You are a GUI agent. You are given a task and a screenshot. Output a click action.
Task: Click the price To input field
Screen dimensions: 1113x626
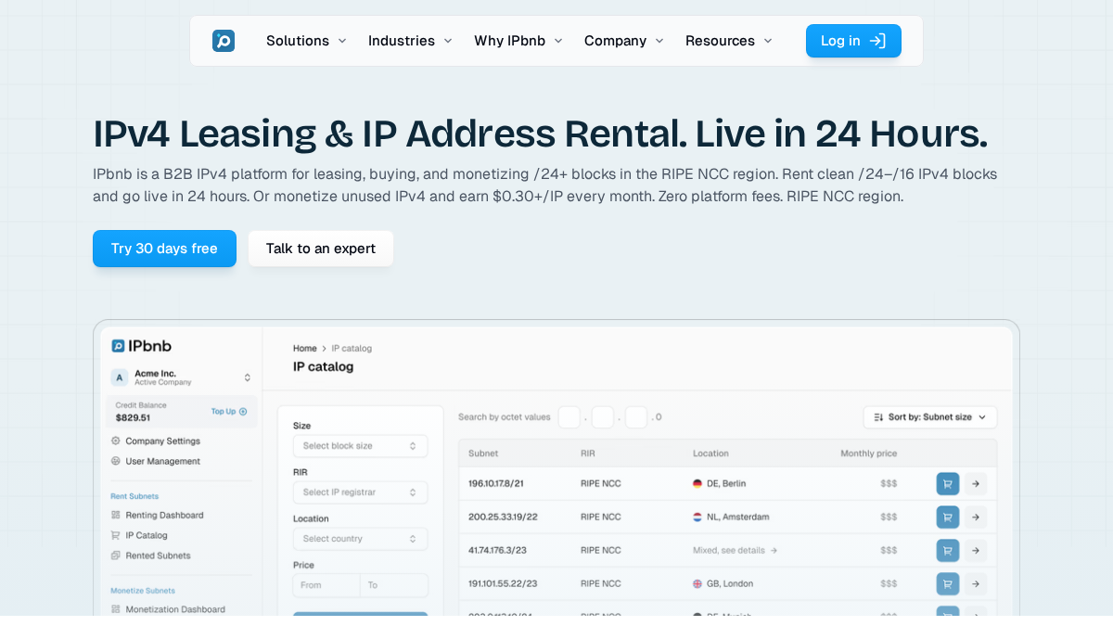pos(394,585)
